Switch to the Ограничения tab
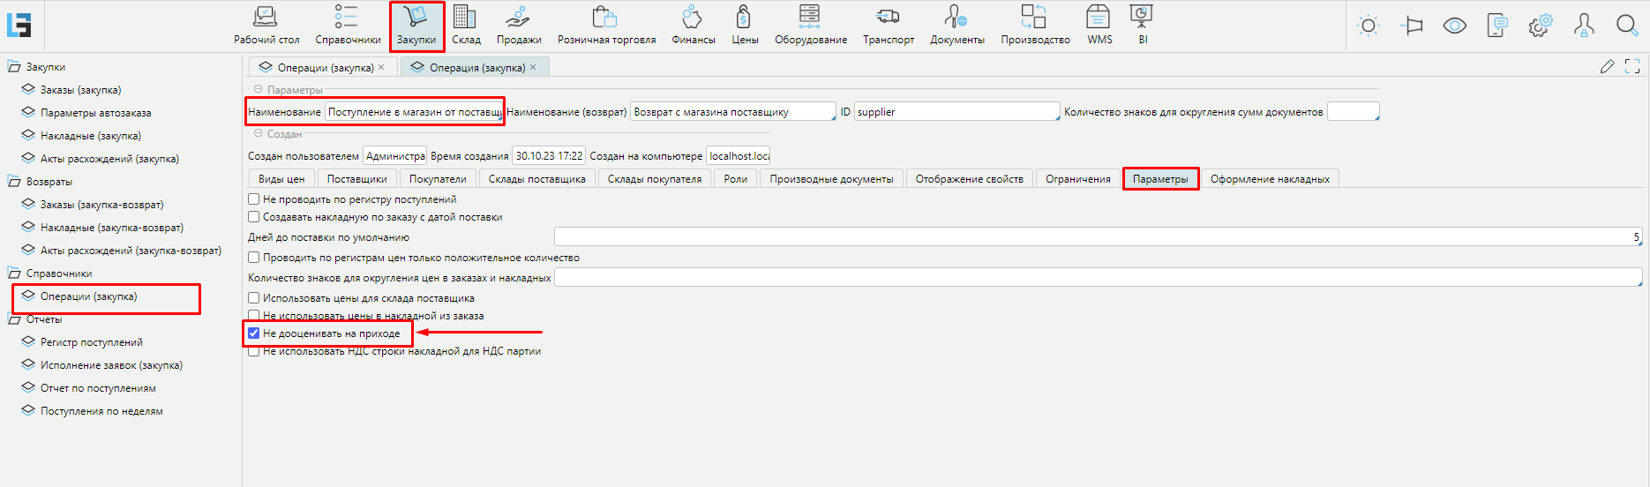The image size is (1650, 487). coord(1077,179)
